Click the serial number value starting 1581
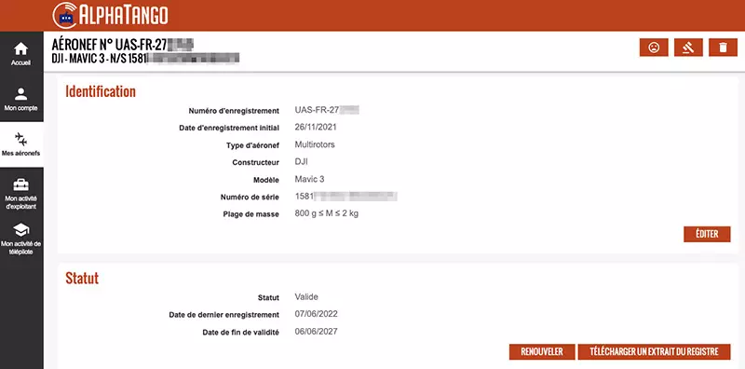Screen dimensions: 745x369 click(345, 196)
